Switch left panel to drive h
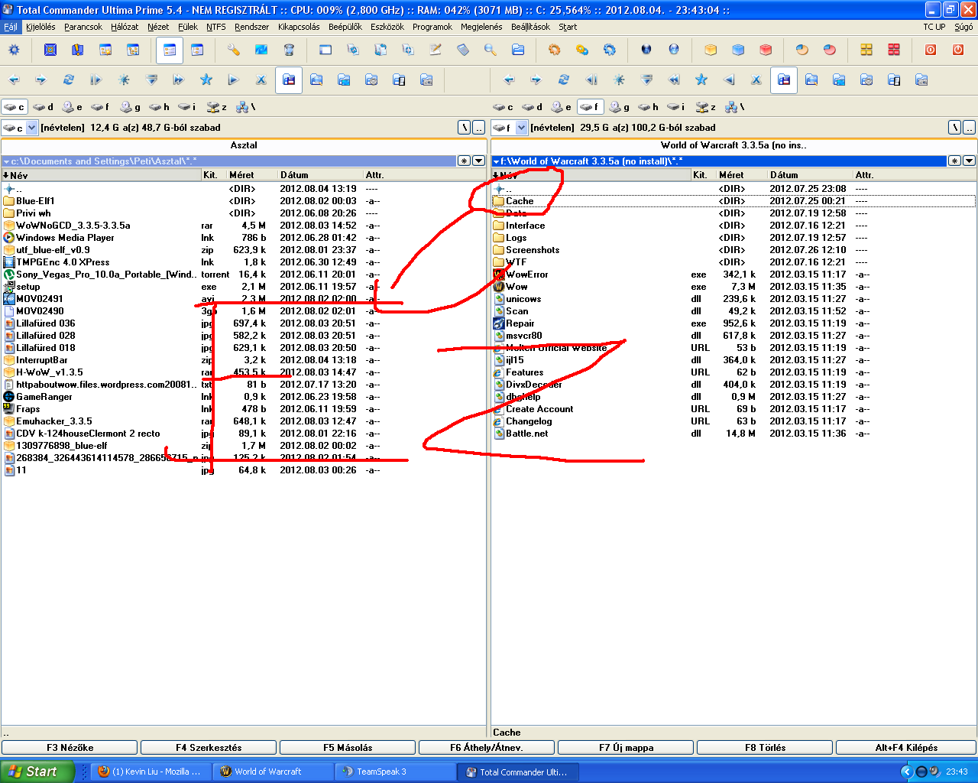Image resolution: width=978 pixels, height=783 pixels. click(x=160, y=107)
